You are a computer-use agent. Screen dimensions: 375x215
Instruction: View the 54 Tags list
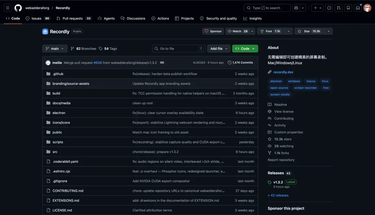tap(108, 48)
